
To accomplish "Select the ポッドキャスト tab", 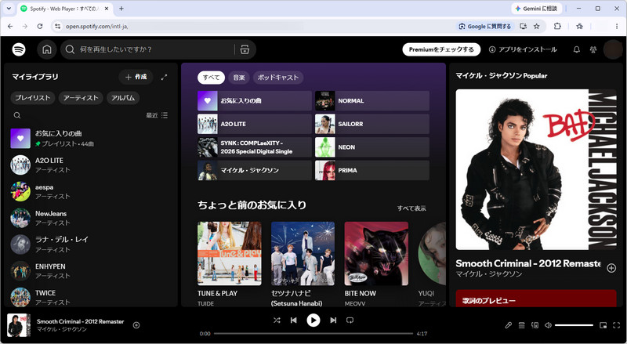I will [278, 78].
